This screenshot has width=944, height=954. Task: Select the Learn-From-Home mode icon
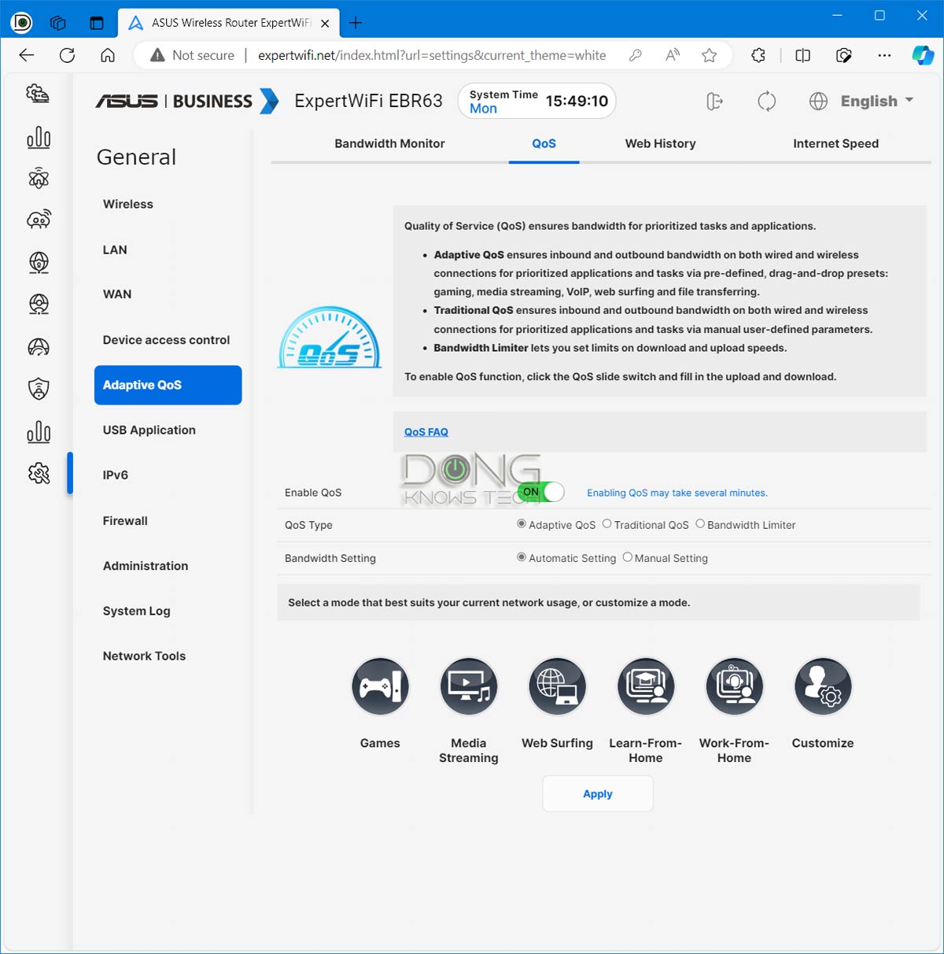646,686
